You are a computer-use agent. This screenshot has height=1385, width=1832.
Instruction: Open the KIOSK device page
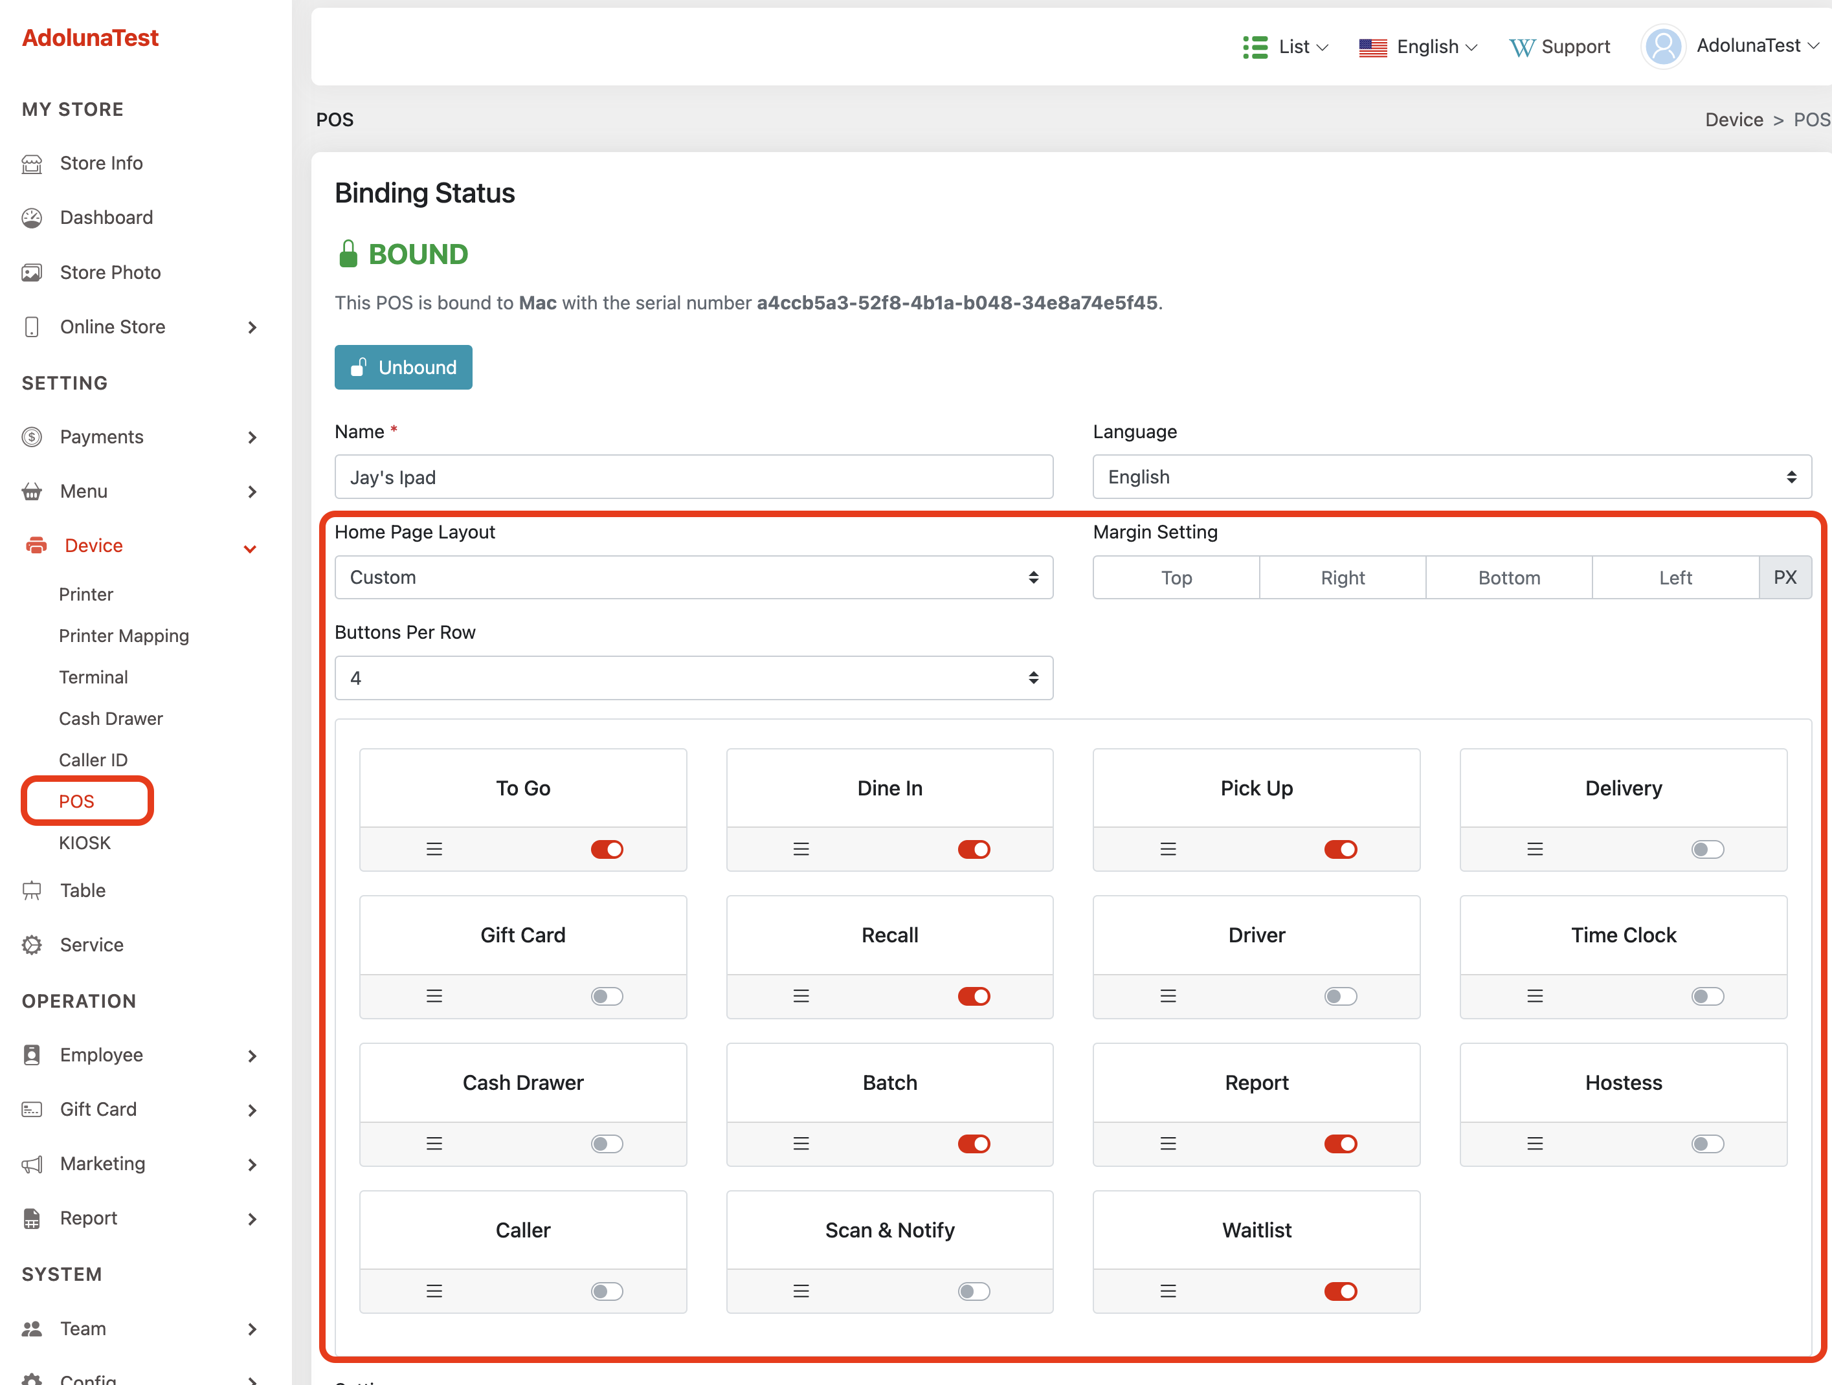click(x=84, y=843)
